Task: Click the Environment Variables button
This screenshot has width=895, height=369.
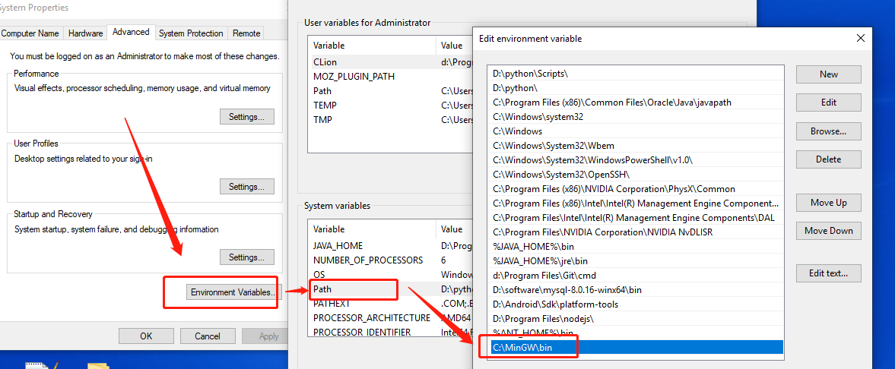Action: (233, 292)
